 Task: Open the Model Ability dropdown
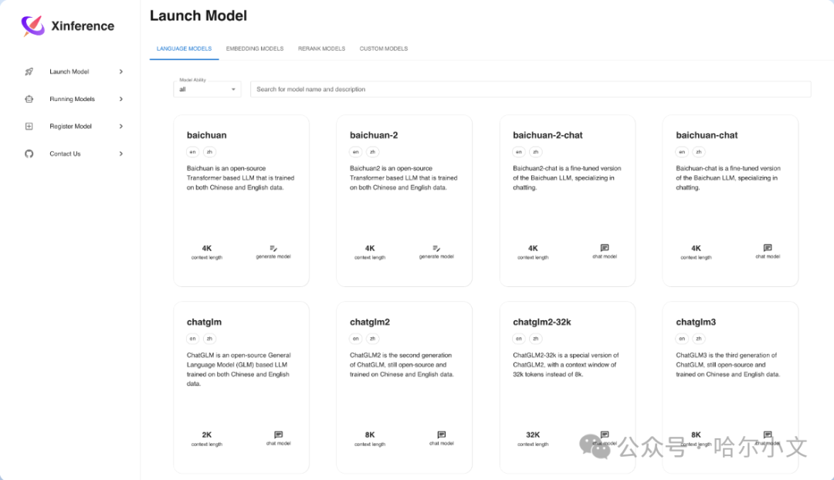pos(208,90)
